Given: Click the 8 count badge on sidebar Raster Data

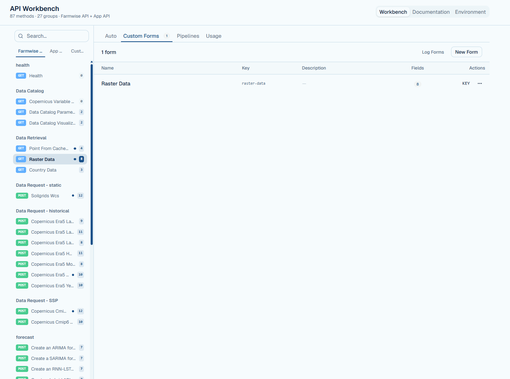Looking at the screenshot, I should [81, 159].
